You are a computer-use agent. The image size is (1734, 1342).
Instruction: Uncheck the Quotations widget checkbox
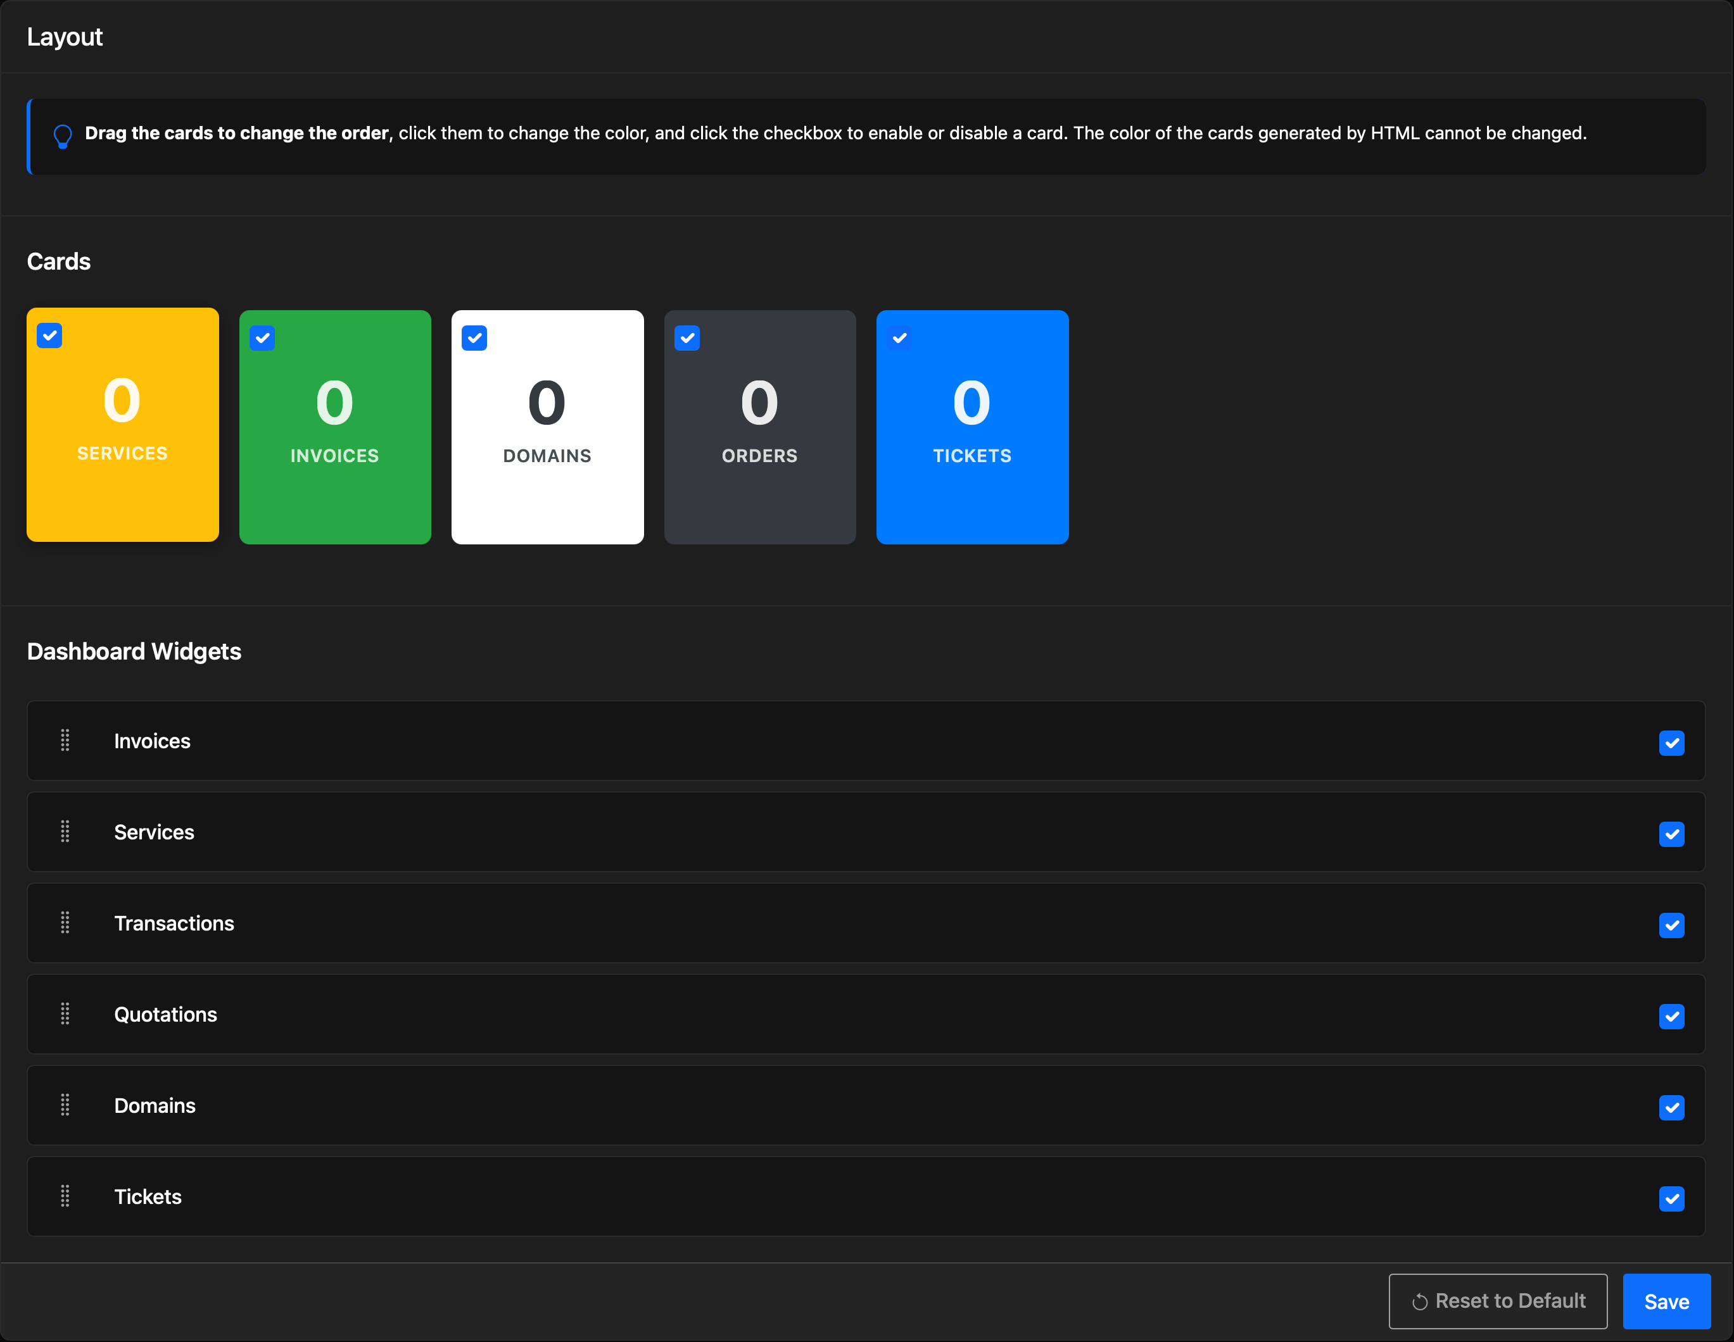coord(1671,1017)
